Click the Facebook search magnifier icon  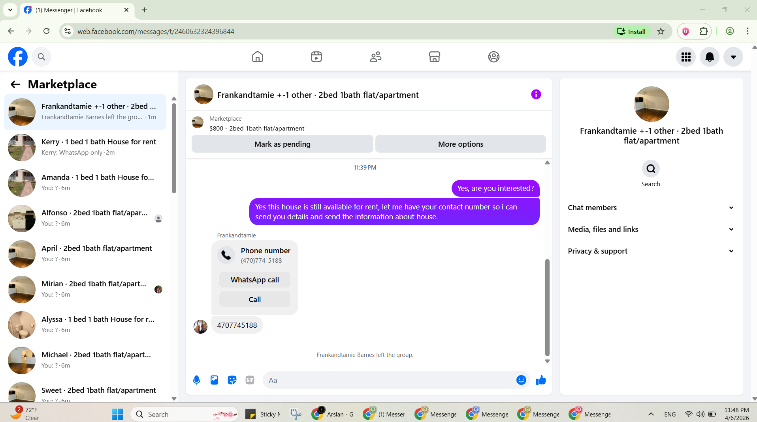(41, 57)
